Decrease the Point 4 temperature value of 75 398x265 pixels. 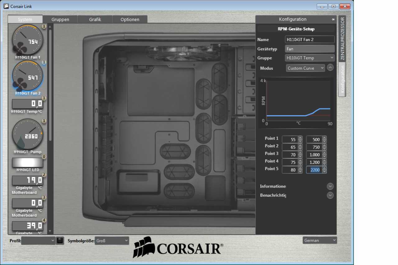300,164
